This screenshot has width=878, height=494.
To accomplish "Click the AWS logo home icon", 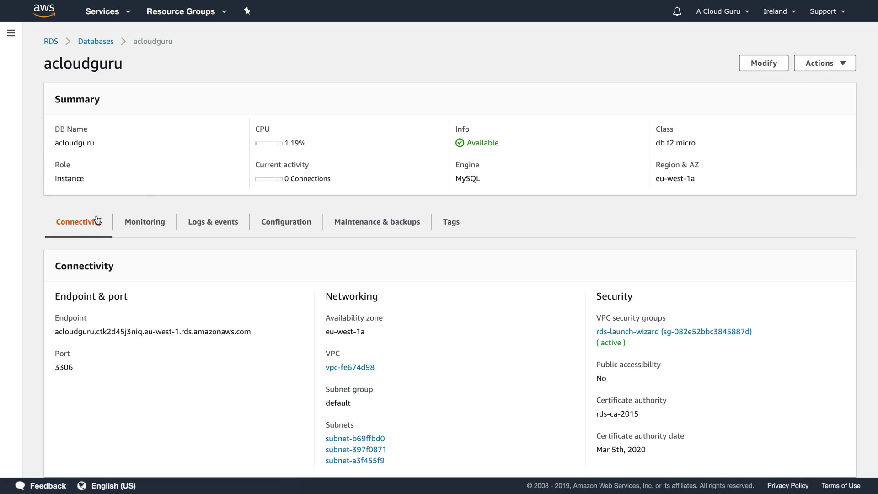I will point(44,11).
